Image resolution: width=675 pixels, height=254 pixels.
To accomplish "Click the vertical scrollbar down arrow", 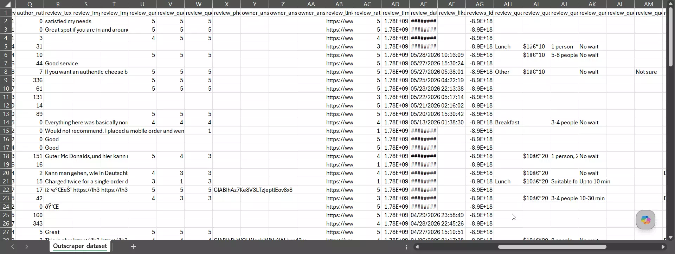I will 670,237.
